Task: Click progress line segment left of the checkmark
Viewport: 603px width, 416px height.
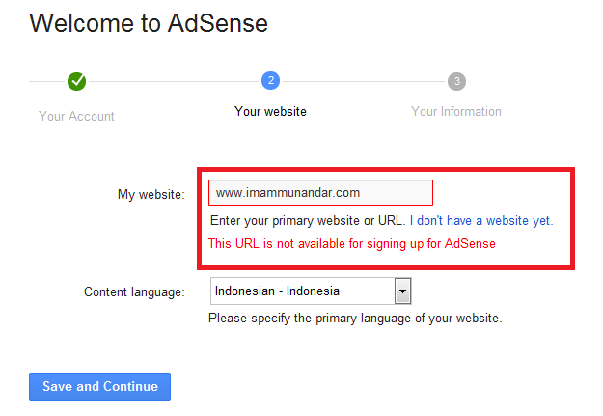Action: point(47,82)
